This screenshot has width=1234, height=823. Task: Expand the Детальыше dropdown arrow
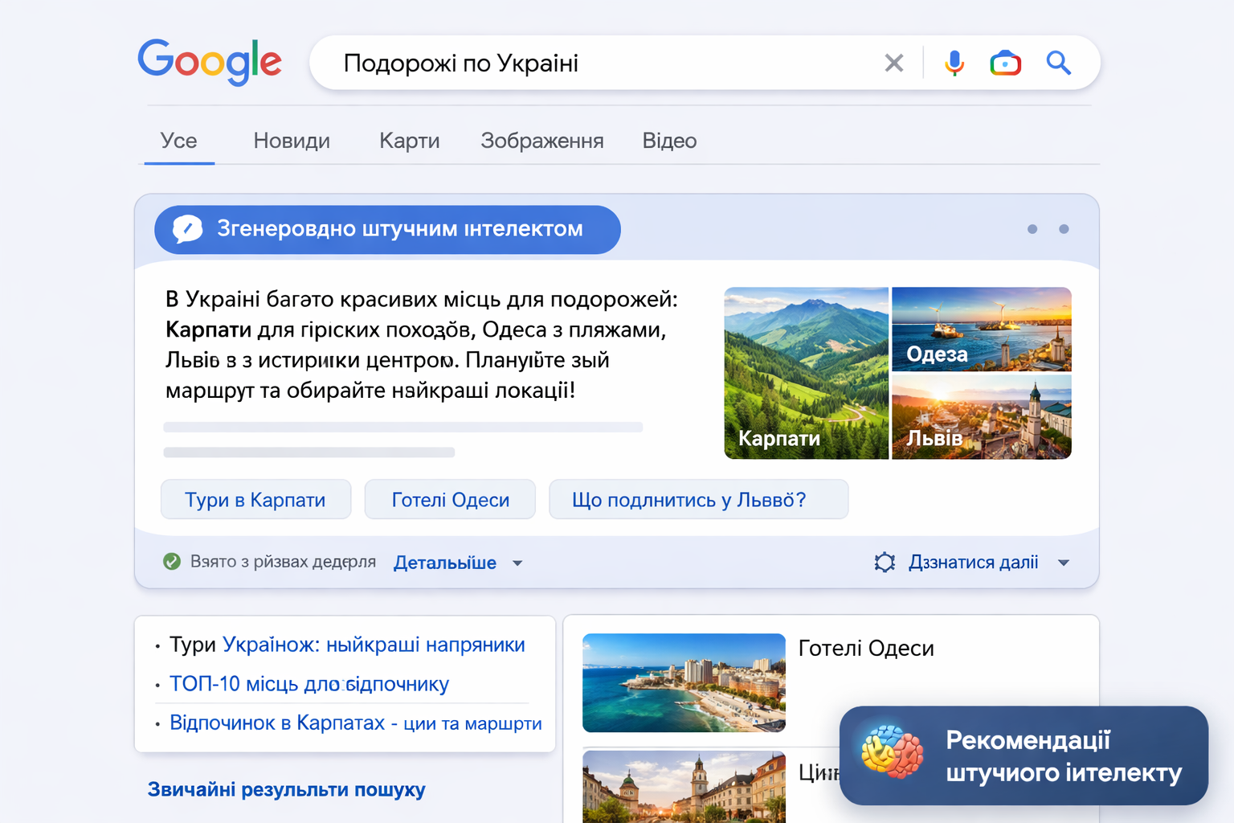pos(517,563)
